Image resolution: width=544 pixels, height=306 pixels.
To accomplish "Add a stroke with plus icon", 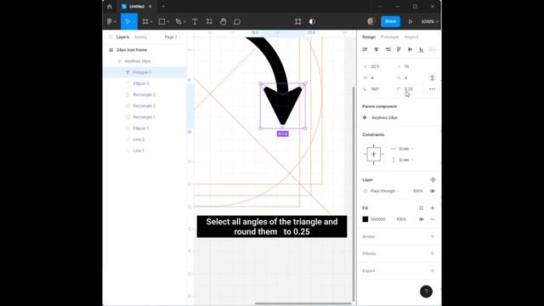I will (433, 236).
